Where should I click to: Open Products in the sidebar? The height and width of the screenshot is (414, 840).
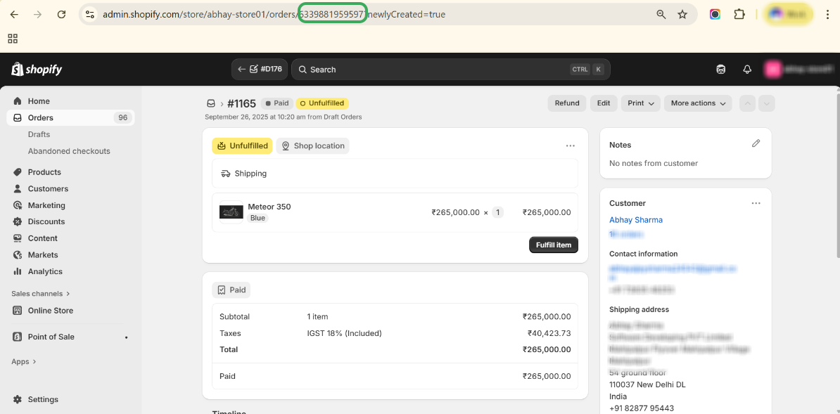[x=44, y=172]
